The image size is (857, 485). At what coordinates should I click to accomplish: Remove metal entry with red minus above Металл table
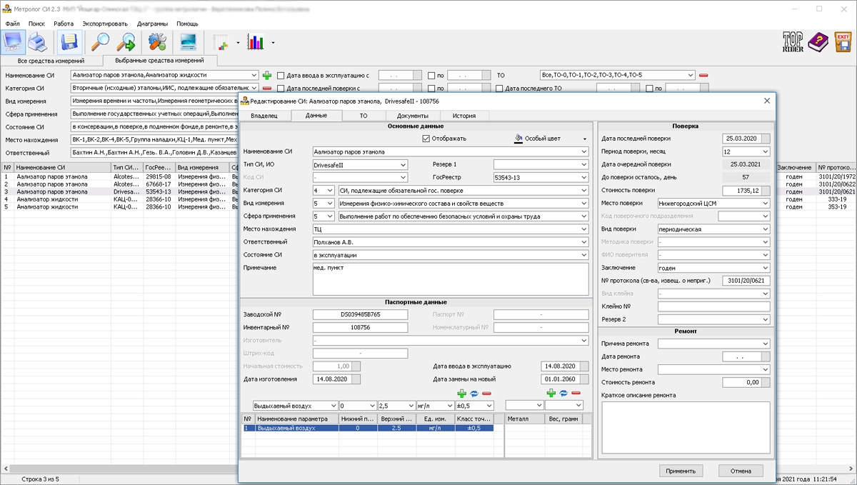tap(576, 393)
